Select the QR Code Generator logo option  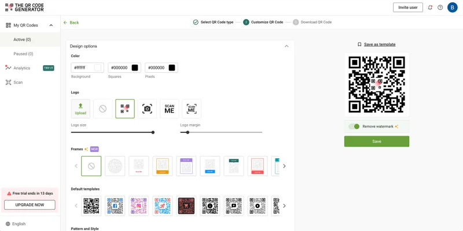125,109
